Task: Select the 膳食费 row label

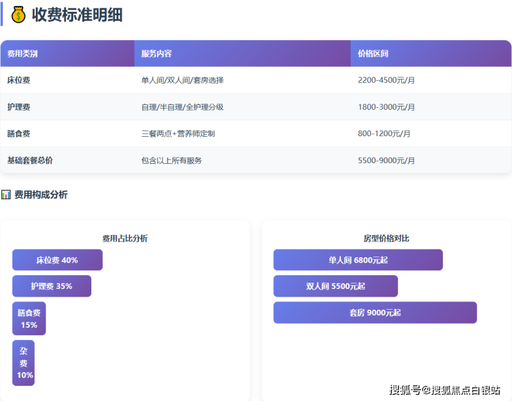Action: click(19, 133)
